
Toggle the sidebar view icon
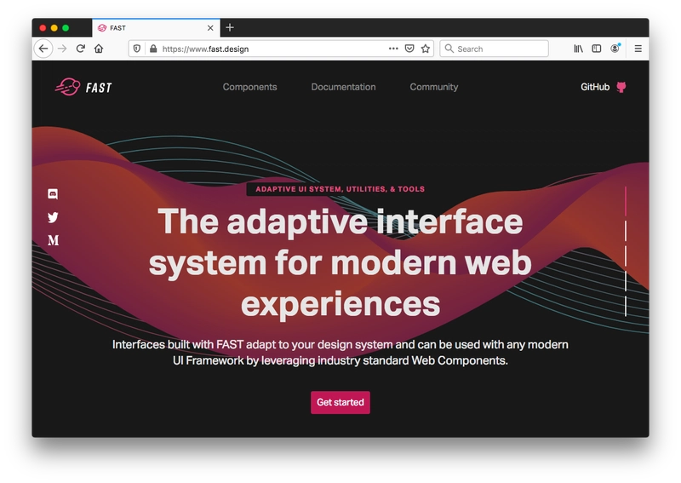click(597, 49)
